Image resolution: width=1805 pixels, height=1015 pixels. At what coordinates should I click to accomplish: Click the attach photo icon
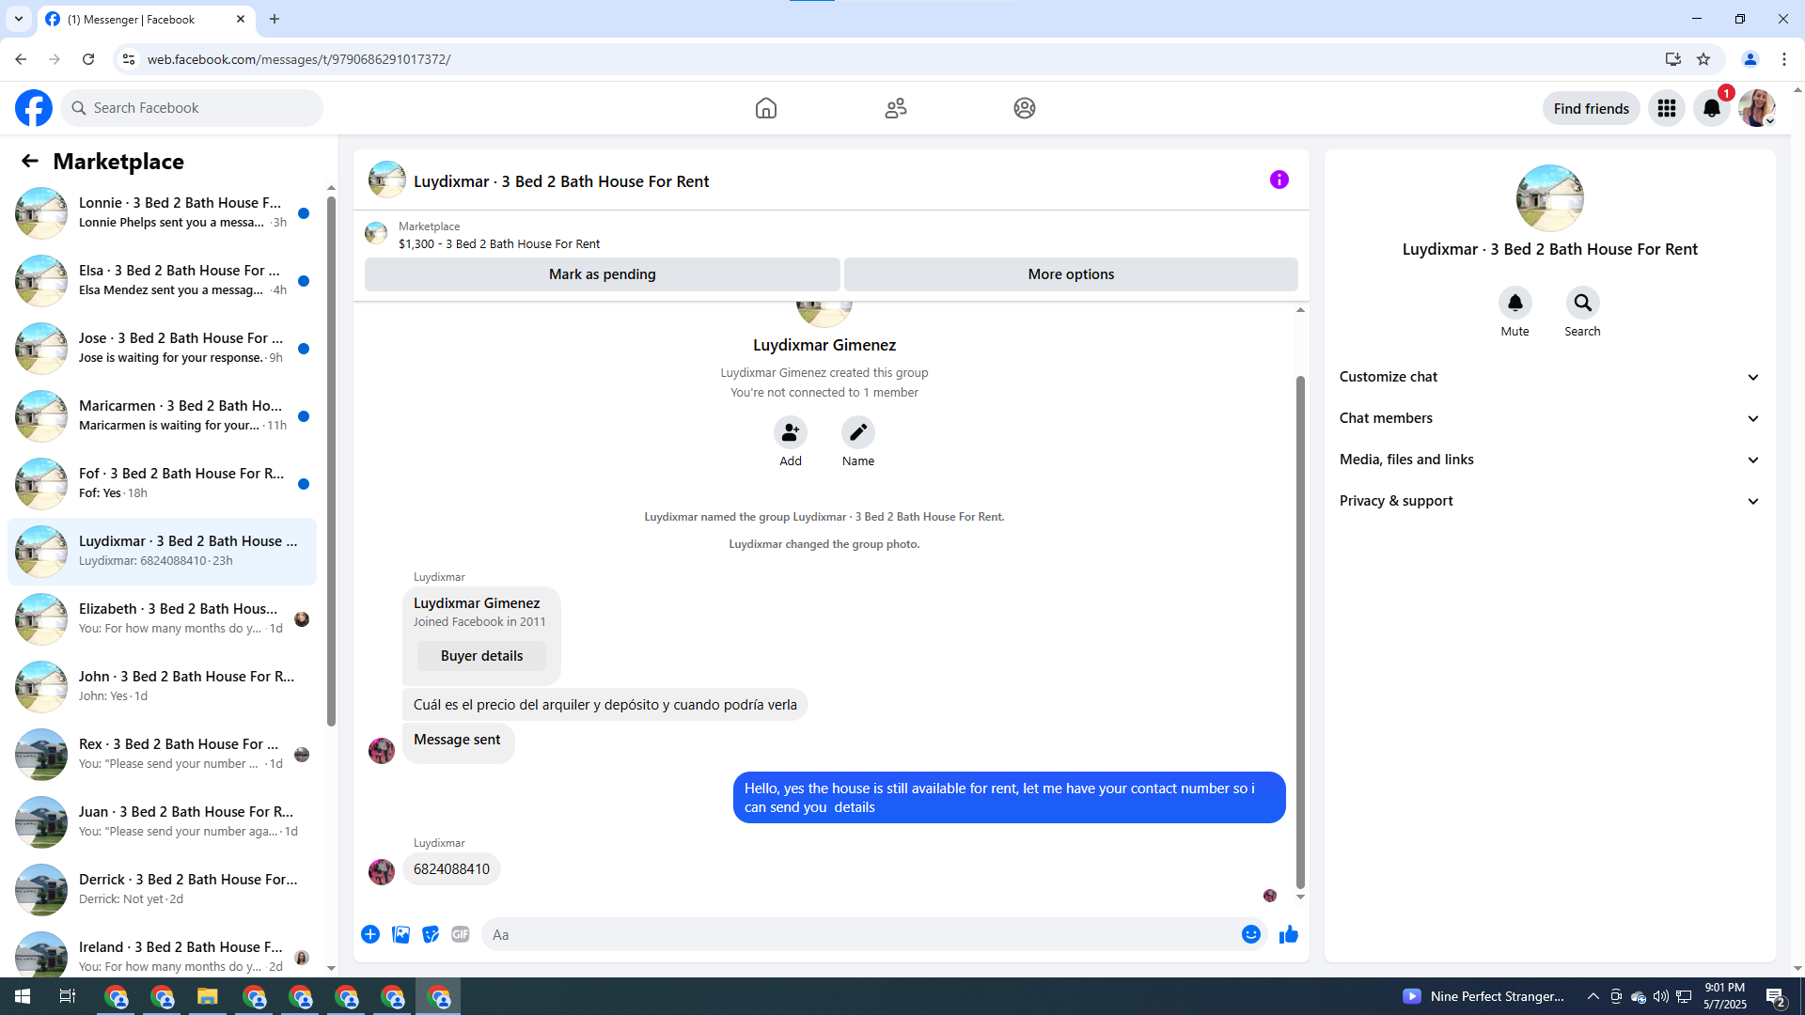pyautogui.click(x=400, y=934)
